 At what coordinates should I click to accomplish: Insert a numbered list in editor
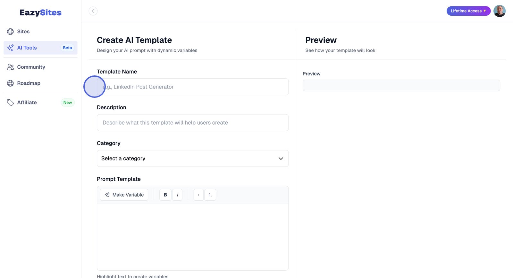[210, 195]
